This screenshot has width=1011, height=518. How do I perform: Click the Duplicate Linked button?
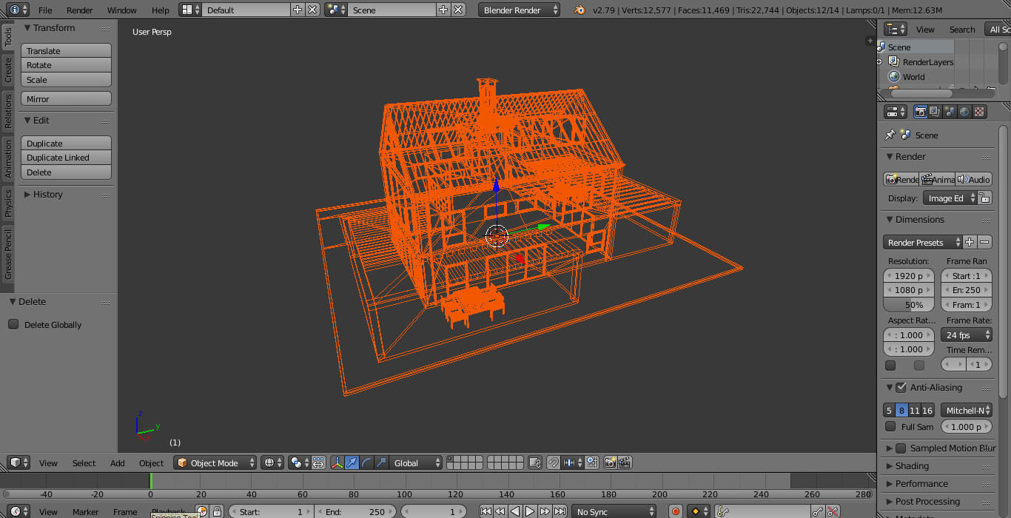coord(66,158)
